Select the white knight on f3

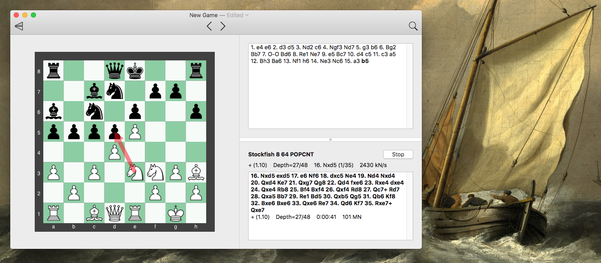(x=155, y=172)
